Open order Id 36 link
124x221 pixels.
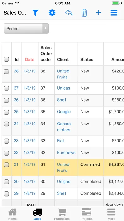coord(16,100)
